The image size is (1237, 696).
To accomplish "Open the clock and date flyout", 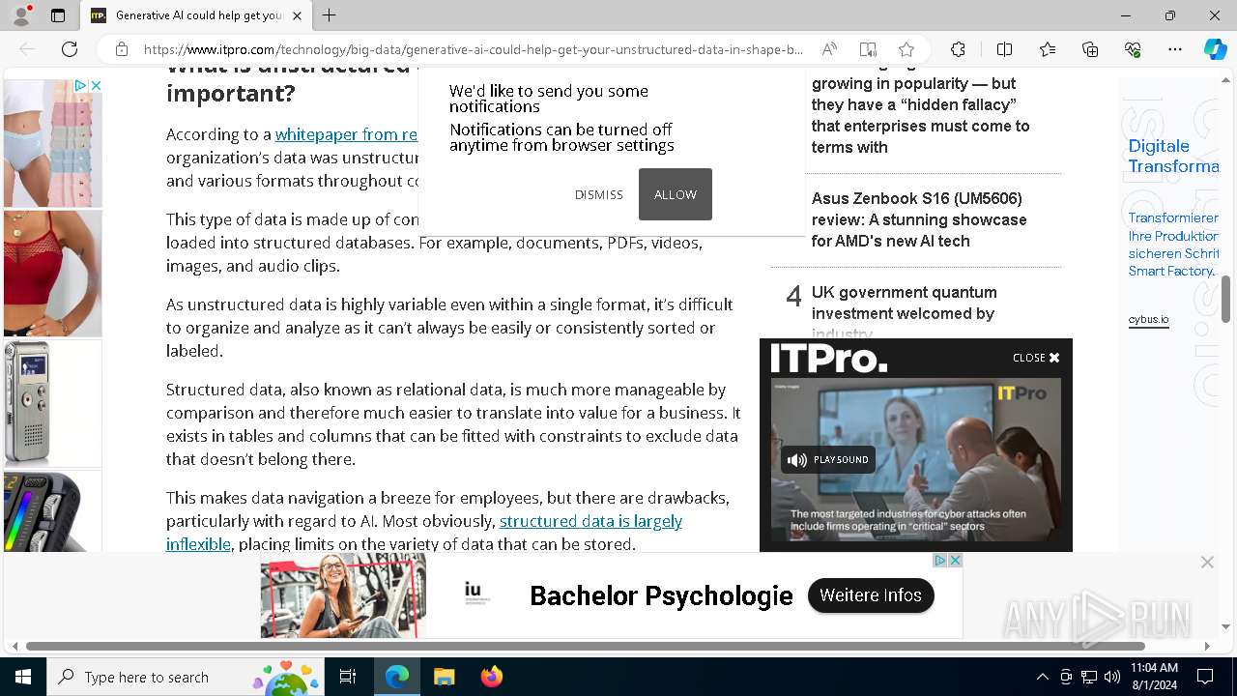I will coord(1154,677).
